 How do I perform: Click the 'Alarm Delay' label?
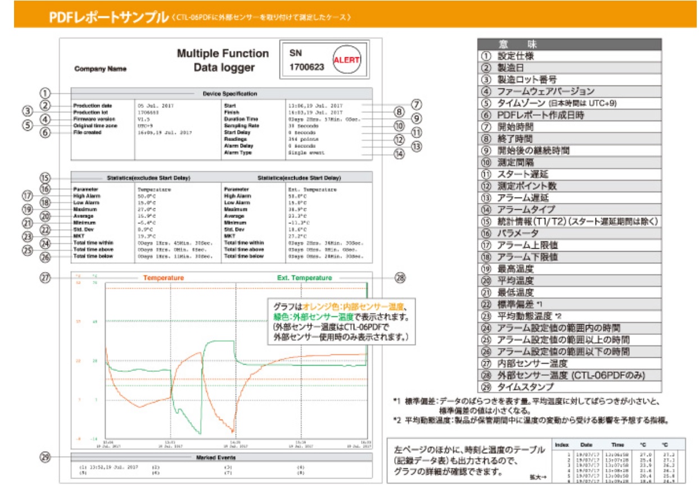(x=238, y=145)
